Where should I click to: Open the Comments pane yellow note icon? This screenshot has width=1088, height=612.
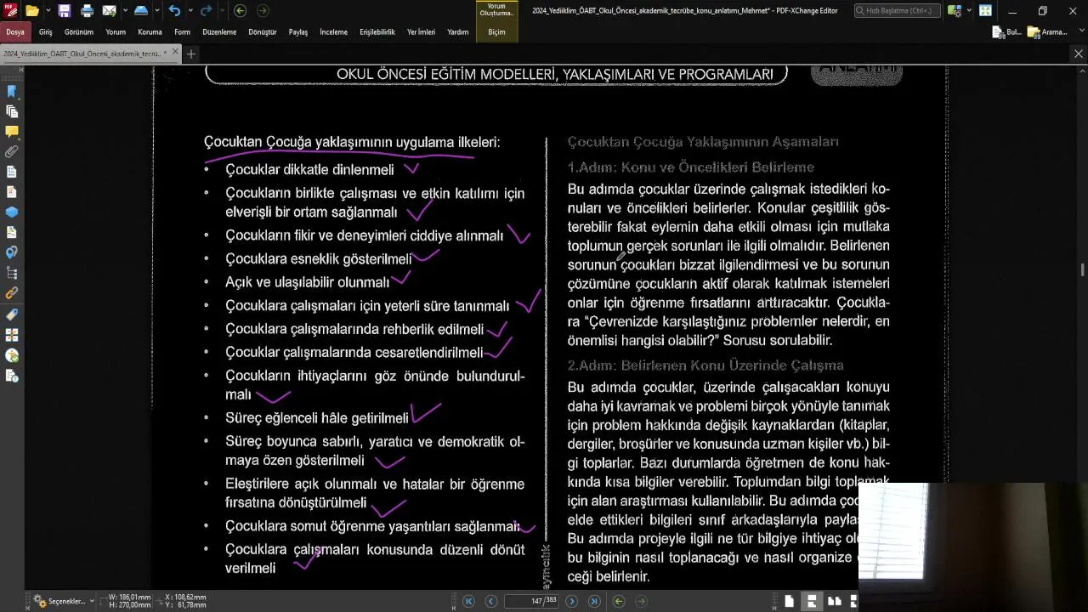pos(12,132)
